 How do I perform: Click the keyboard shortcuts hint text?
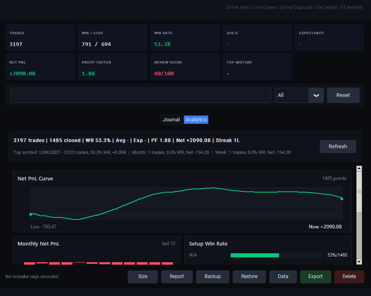pyautogui.click(x=294, y=7)
